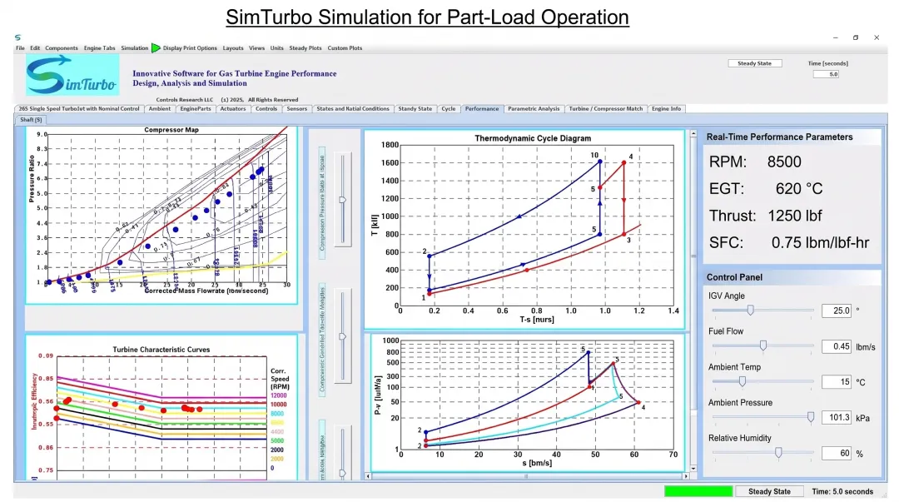Click the Steady State button in status bar
This screenshot has width=899, height=502.
pos(769,492)
